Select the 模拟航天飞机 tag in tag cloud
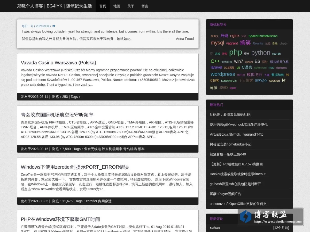Screen dimensions: 310x232 tap(279, 62)
